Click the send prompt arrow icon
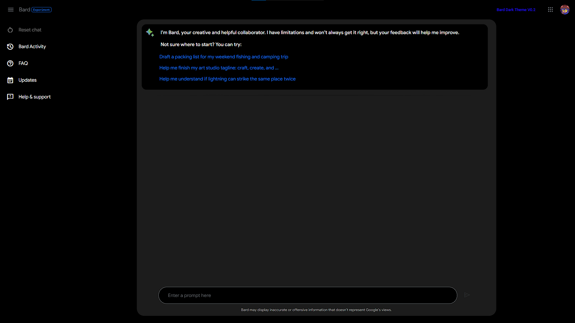575x323 pixels. pyautogui.click(x=467, y=295)
